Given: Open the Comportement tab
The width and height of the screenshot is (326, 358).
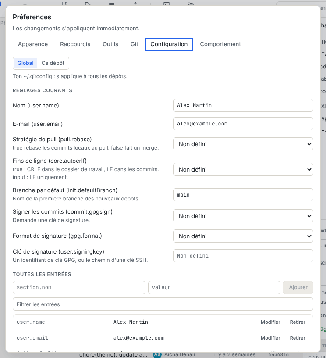Looking at the screenshot, I should pos(220,44).
